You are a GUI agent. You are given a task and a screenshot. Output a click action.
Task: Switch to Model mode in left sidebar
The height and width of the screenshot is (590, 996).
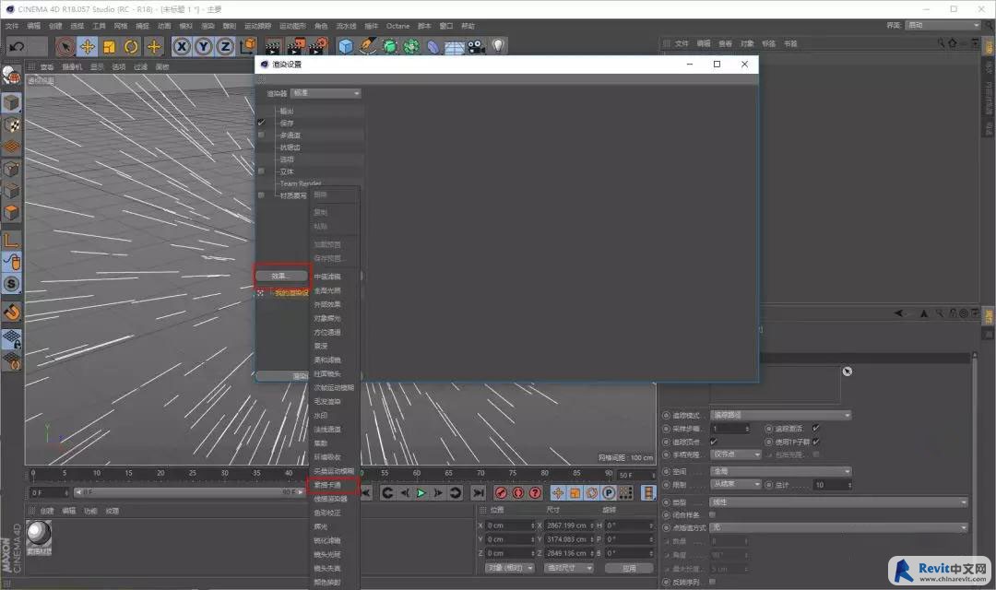pos(11,103)
